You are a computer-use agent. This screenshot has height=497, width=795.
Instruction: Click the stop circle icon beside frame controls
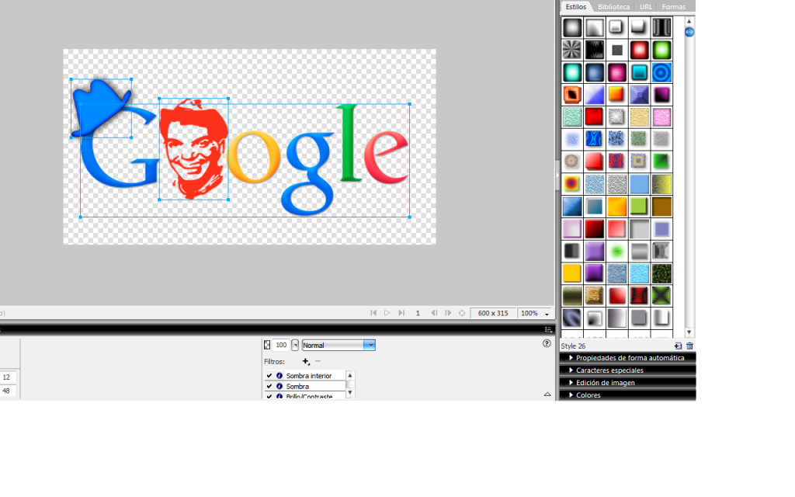coord(462,313)
